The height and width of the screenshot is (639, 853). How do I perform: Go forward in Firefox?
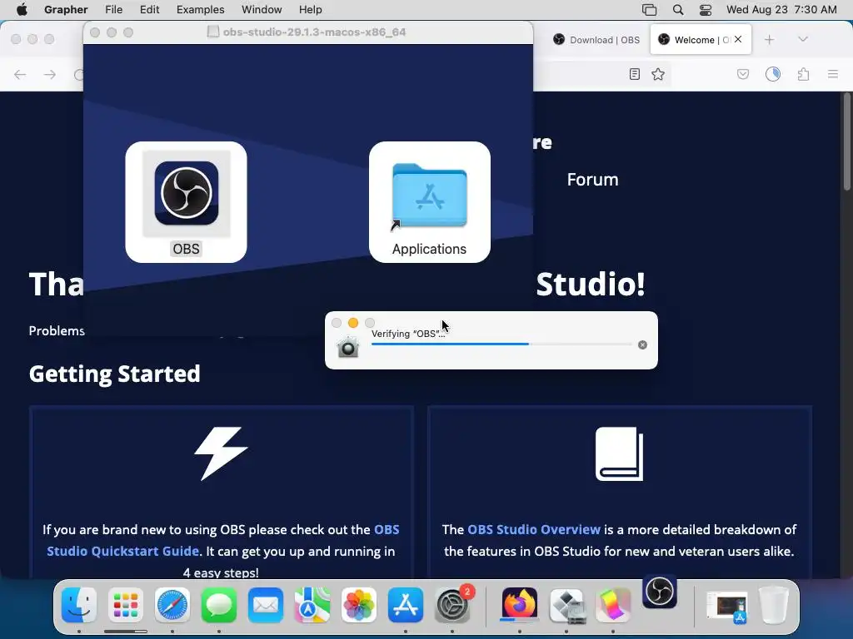tap(50, 74)
